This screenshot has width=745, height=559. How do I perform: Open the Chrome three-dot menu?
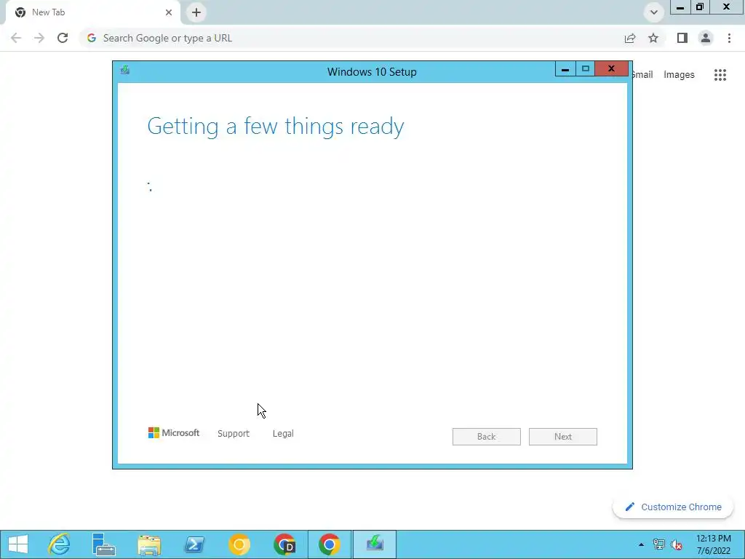pos(729,38)
